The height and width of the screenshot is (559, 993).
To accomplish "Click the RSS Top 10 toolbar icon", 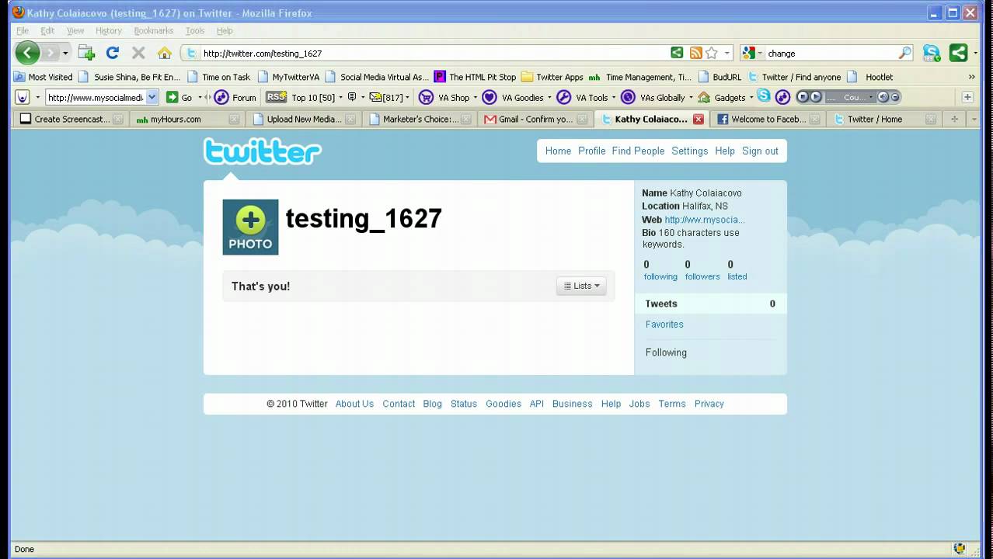I will point(276,97).
